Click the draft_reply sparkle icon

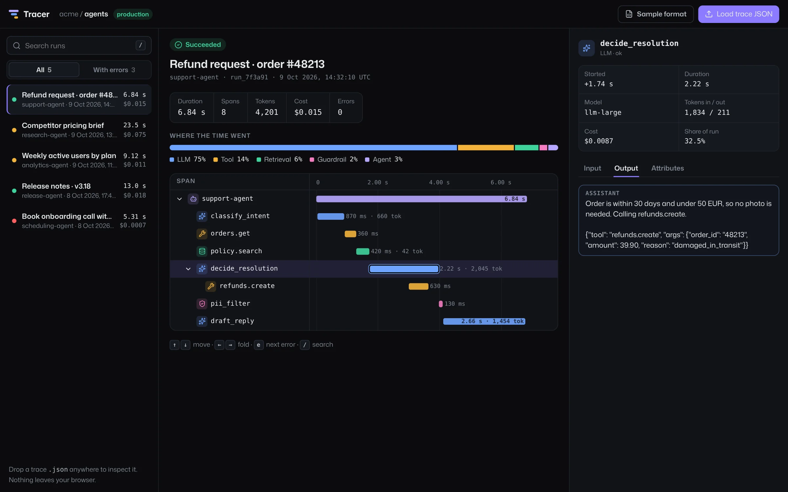point(202,321)
